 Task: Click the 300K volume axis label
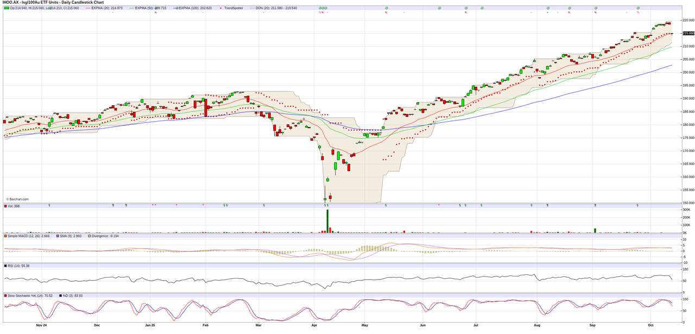tap(686, 210)
